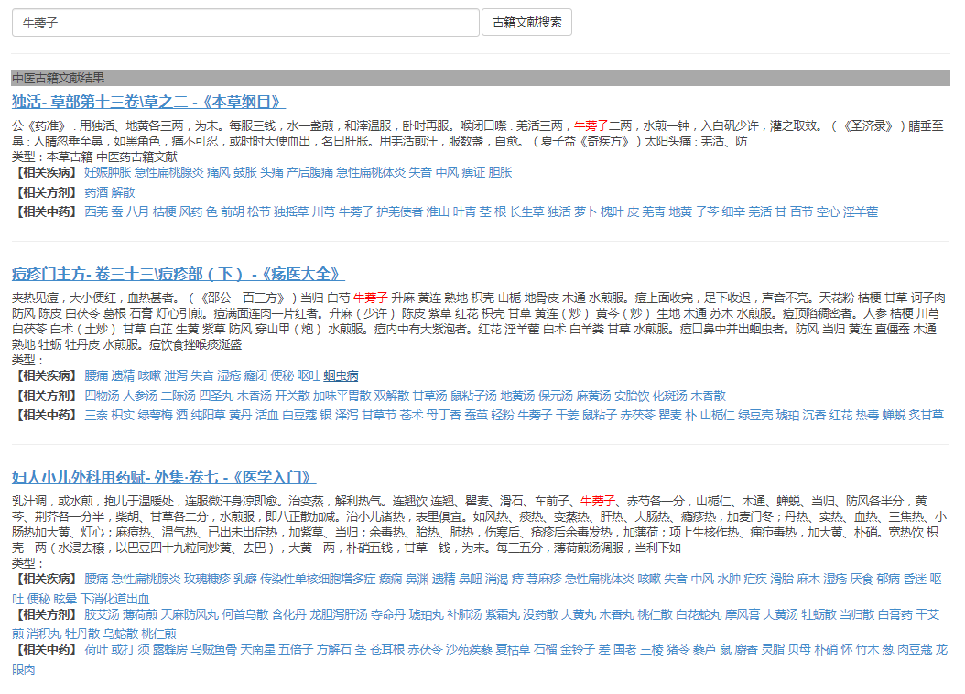
Task: Open the 天南星 herb link
Action: point(257,649)
